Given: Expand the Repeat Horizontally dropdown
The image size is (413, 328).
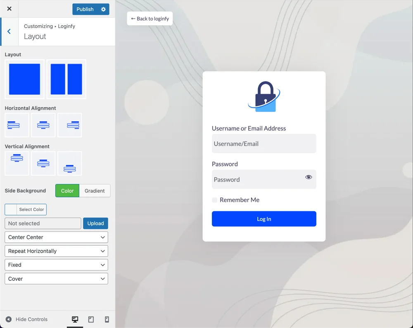Looking at the screenshot, I should pos(56,251).
